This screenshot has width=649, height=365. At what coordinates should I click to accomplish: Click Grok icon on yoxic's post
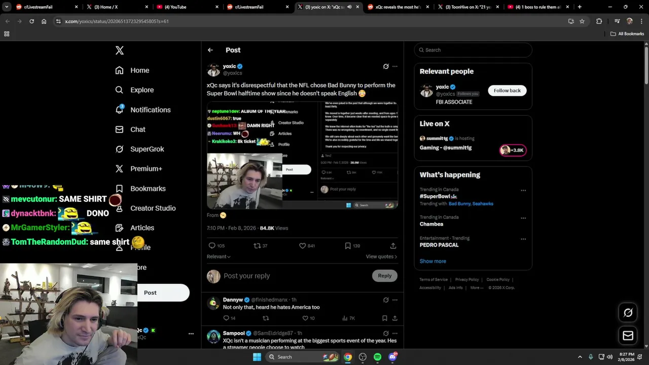[x=386, y=66]
